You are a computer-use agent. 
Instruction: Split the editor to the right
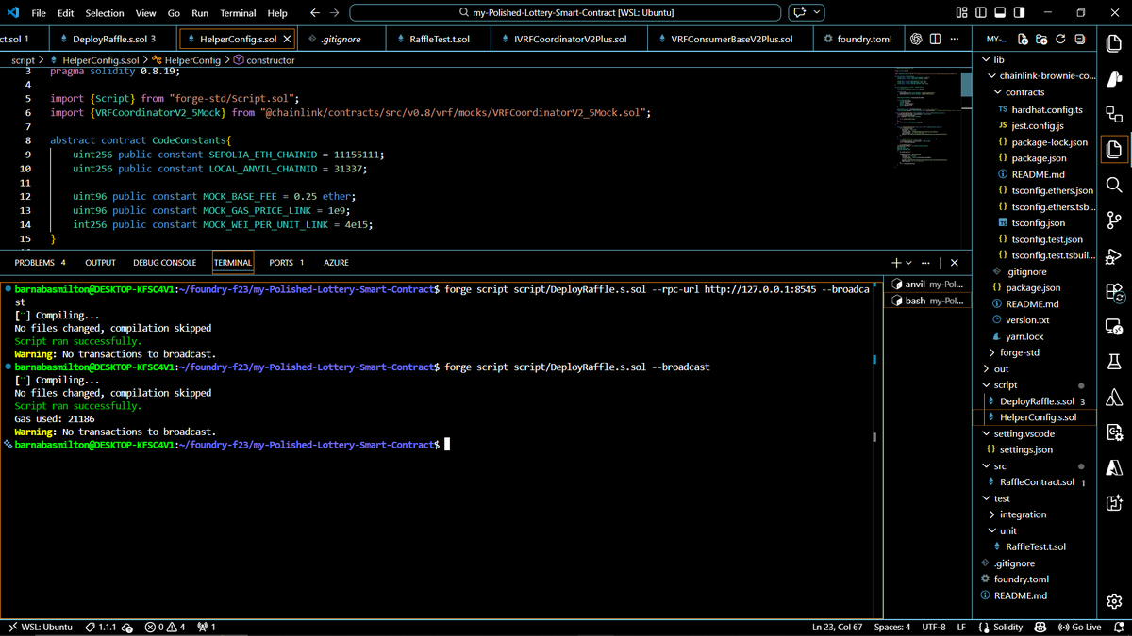(936, 40)
